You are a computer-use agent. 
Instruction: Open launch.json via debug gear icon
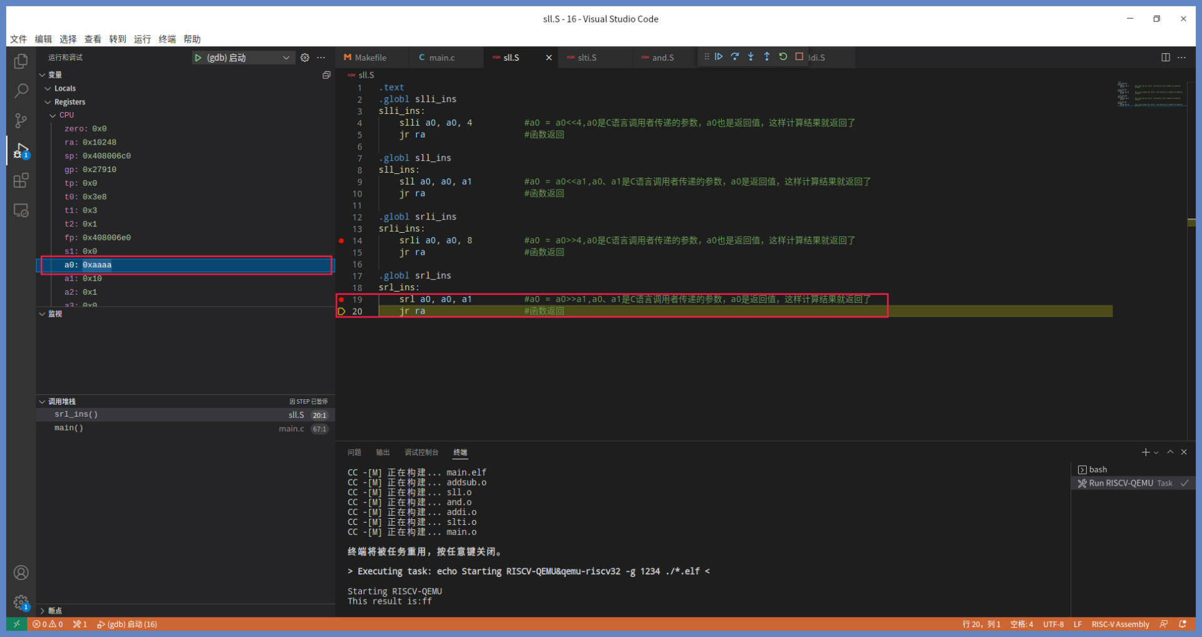pyautogui.click(x=305, y=58)
